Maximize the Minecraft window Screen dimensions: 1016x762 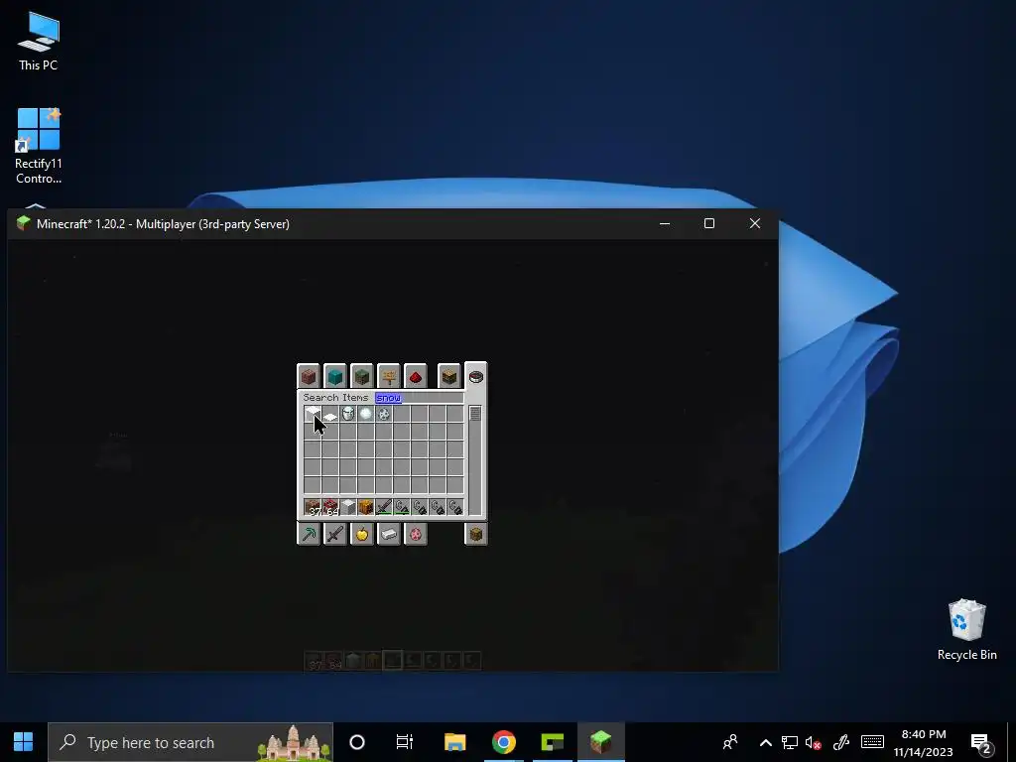click(709, 223)
